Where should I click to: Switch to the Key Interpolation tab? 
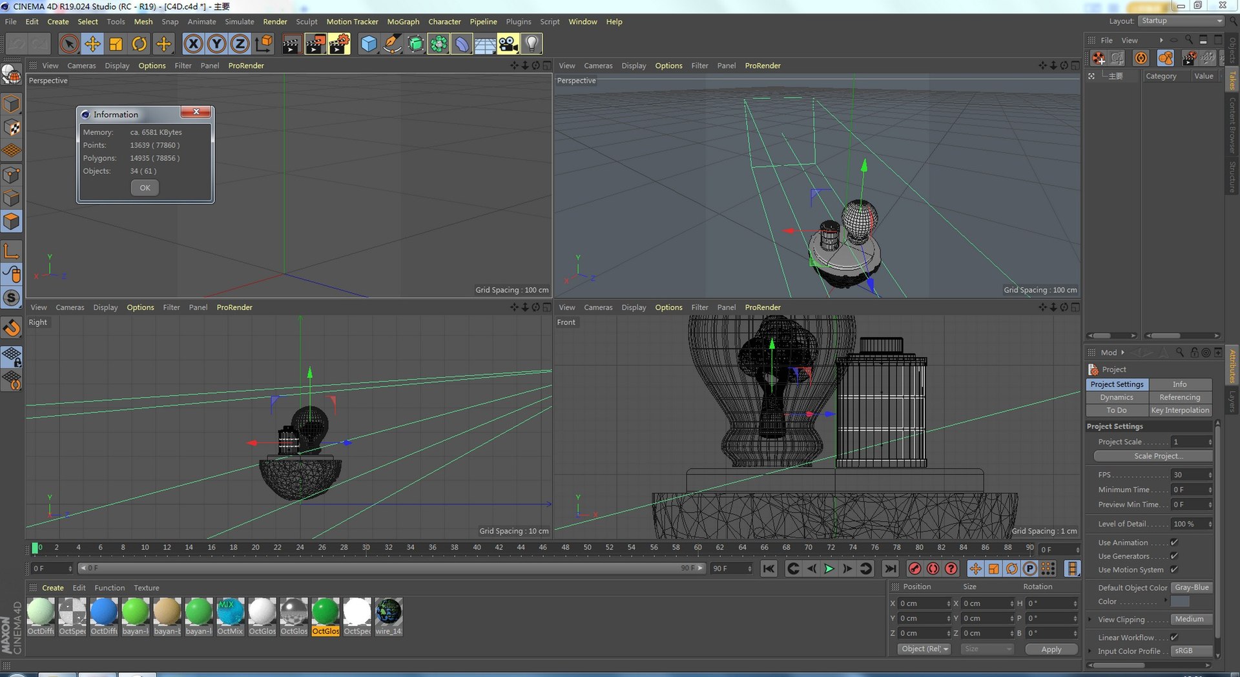(1180, 410)
